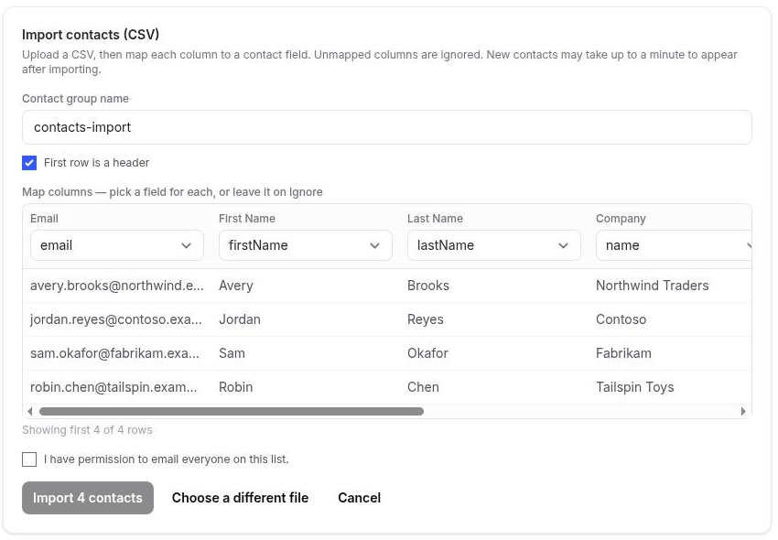
Task: Click the Import 4 contacts button
Action: point(88,498)
